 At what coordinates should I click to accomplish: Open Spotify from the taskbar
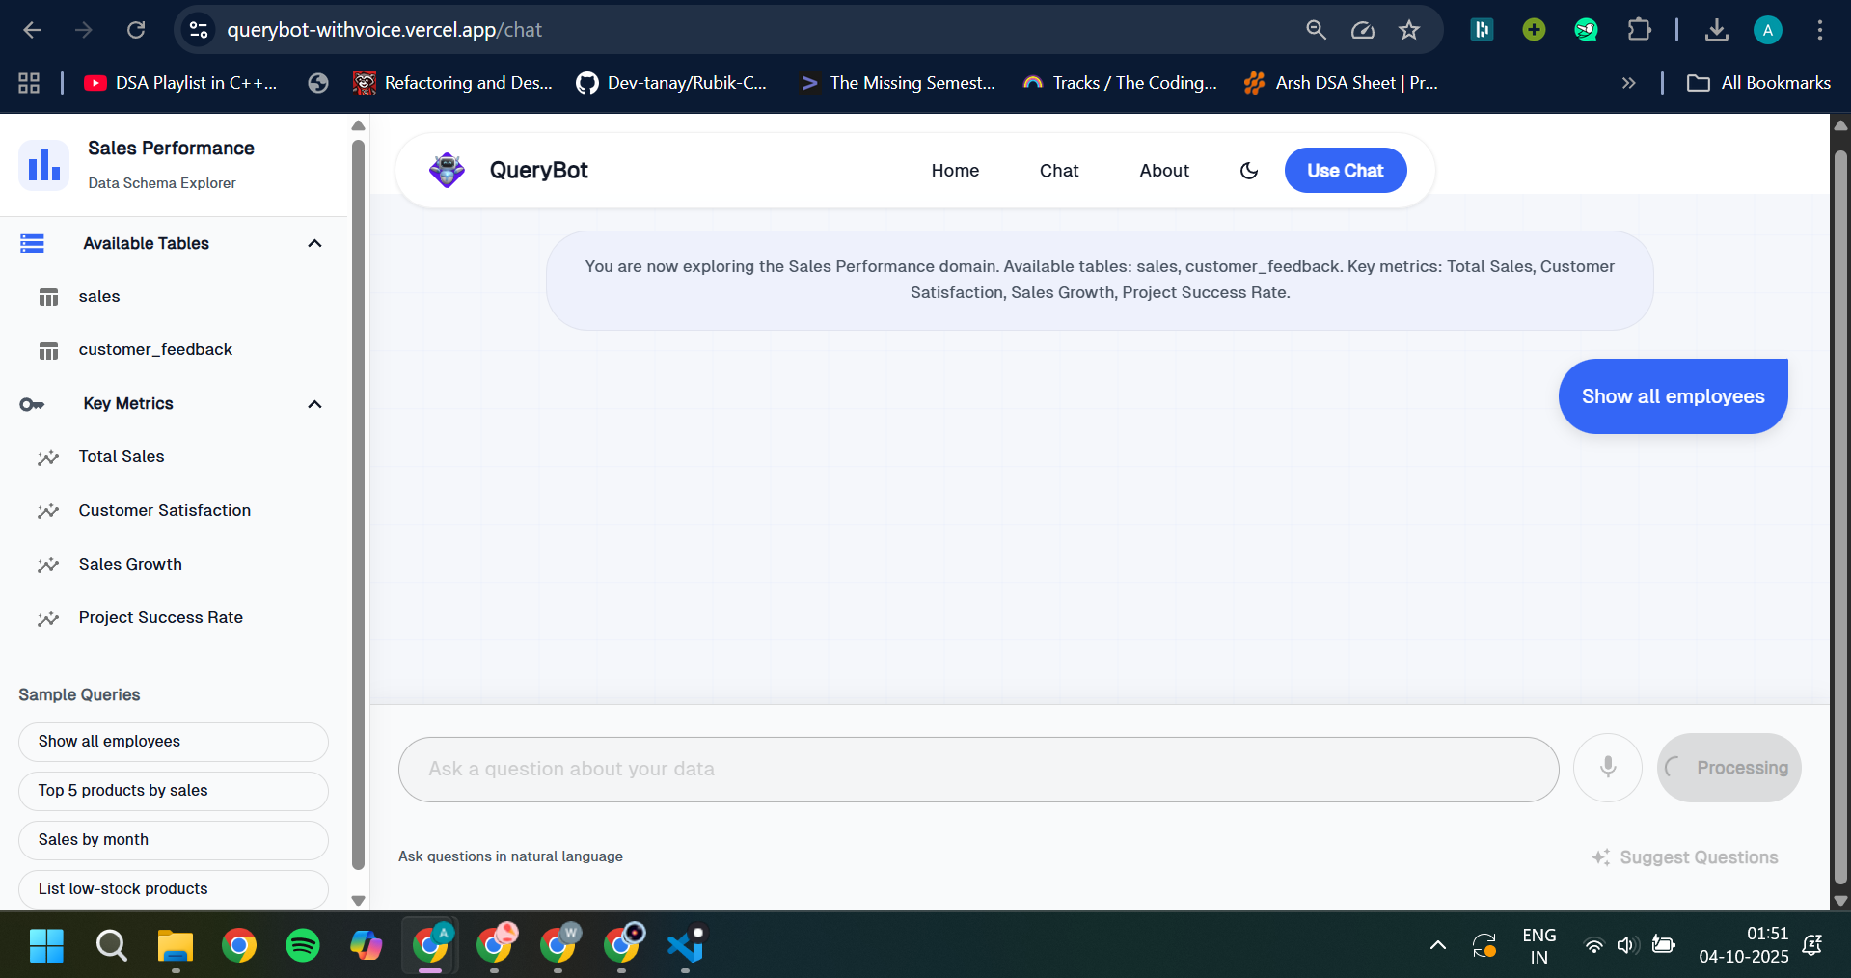tap(303, 945)
